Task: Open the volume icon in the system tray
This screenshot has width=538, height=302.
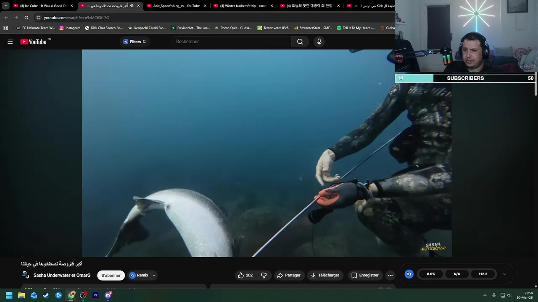Action: tap(509, 295)
